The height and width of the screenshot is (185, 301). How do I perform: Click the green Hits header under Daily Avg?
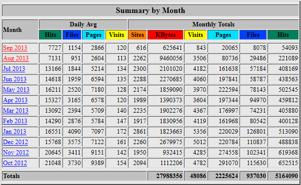coord(50,35)
